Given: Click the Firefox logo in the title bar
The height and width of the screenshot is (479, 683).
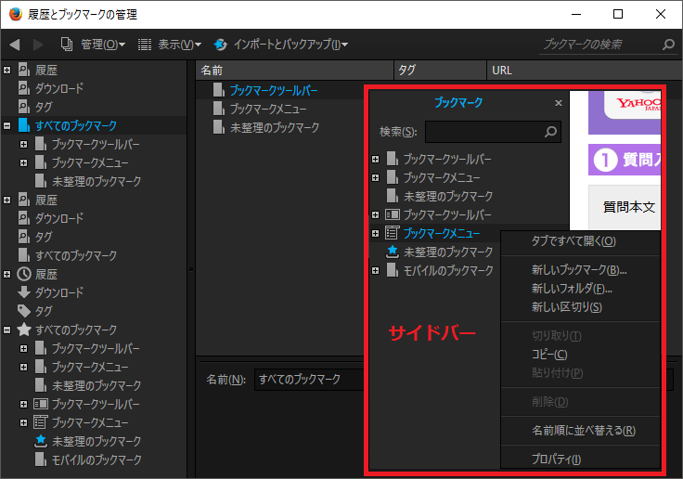Looking at the screenshot, I should click(x=15, y=14).
